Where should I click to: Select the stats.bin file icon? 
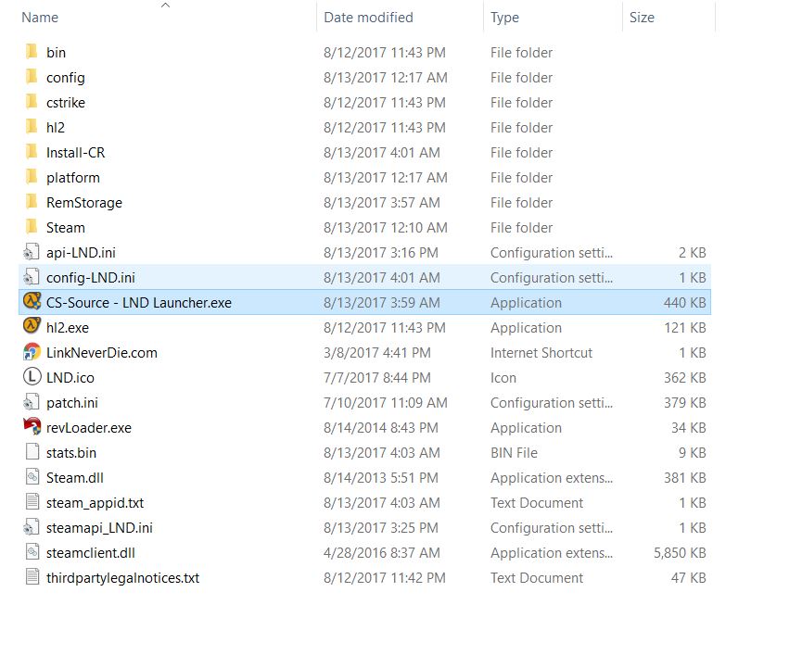32,452
